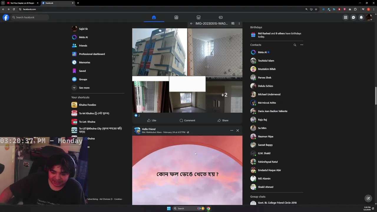View the building exterior photo
Screen dimensions: 377x212
tap(159, 52)
